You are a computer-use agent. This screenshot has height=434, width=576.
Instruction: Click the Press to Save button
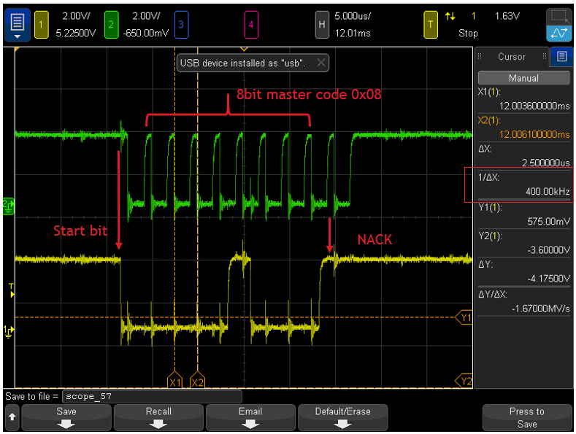click(x=526, y=417)
